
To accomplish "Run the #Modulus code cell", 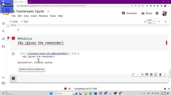I will click(13, 38).
